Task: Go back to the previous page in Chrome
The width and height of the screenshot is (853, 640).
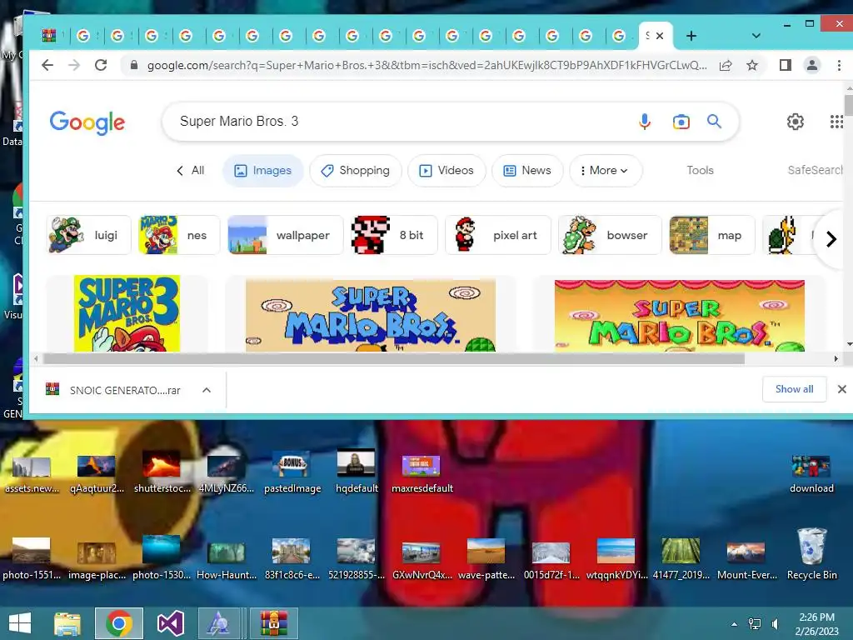Action: 47,65
